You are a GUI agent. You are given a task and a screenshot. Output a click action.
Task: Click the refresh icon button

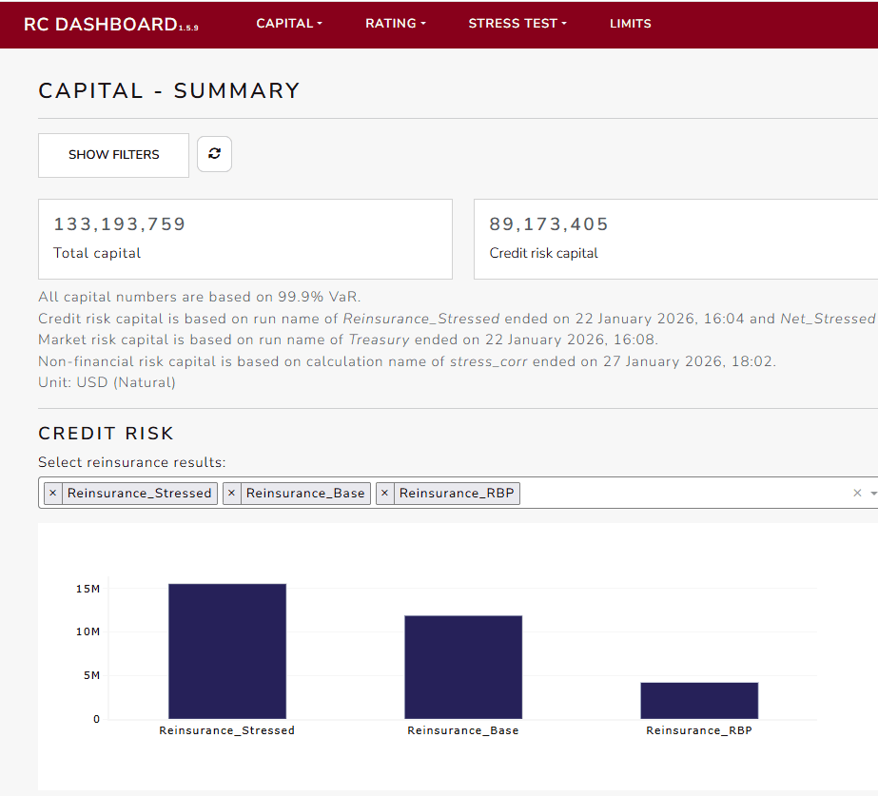pos(214,154)
